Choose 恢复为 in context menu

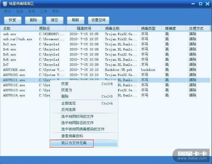(x=84, y=90)
